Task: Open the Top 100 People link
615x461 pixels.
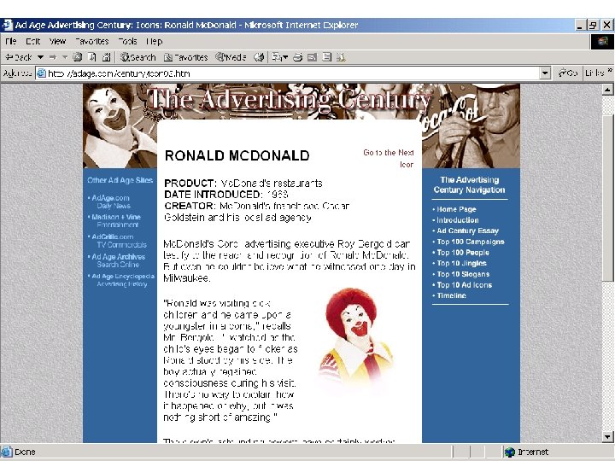Action: coord(463,253)
